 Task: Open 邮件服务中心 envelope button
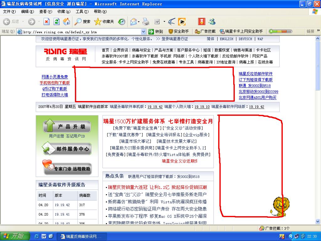[67, 148]
